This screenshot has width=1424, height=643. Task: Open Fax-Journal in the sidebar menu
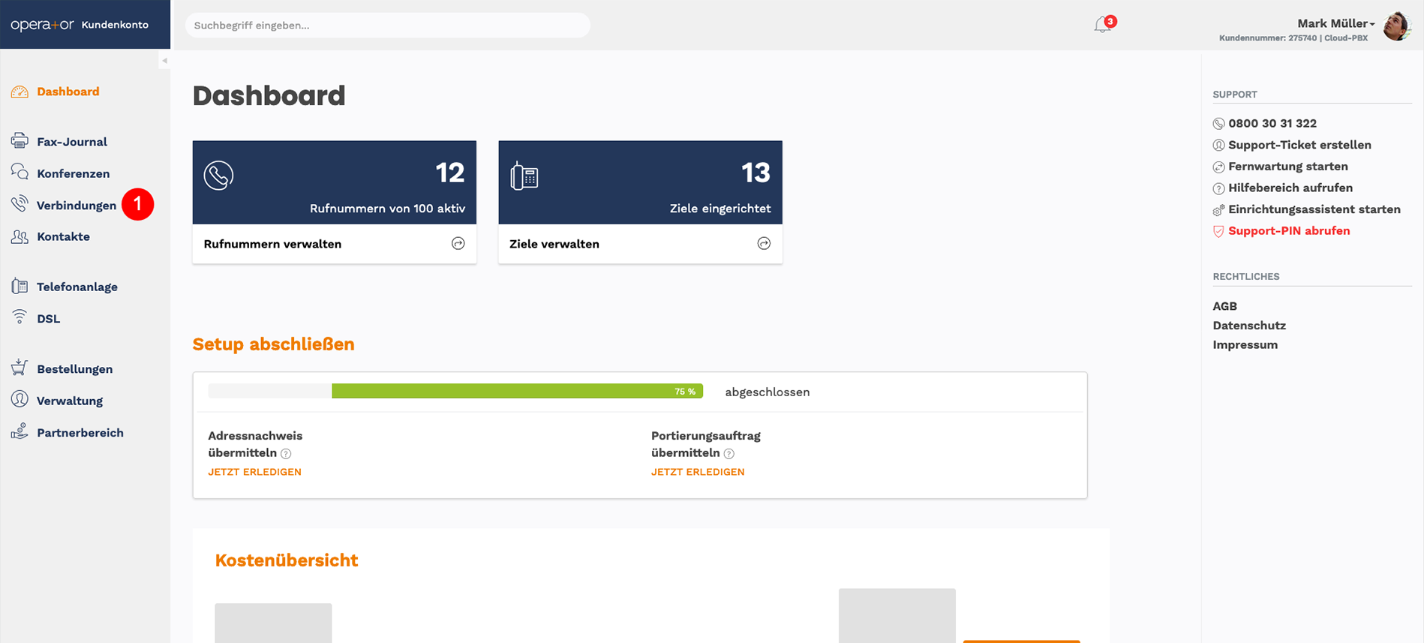click(x=72, y=142)
